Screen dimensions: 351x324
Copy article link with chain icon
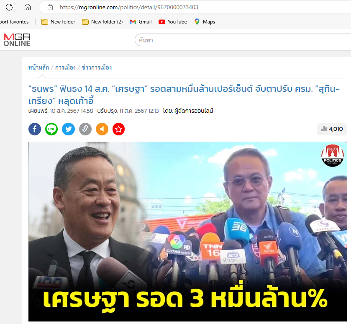tap(85, 129)
